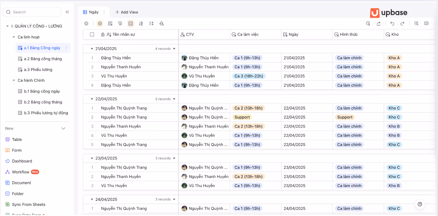Open b.2 Bảng công tháng table
Screen dimensions: 438x216
43,102
